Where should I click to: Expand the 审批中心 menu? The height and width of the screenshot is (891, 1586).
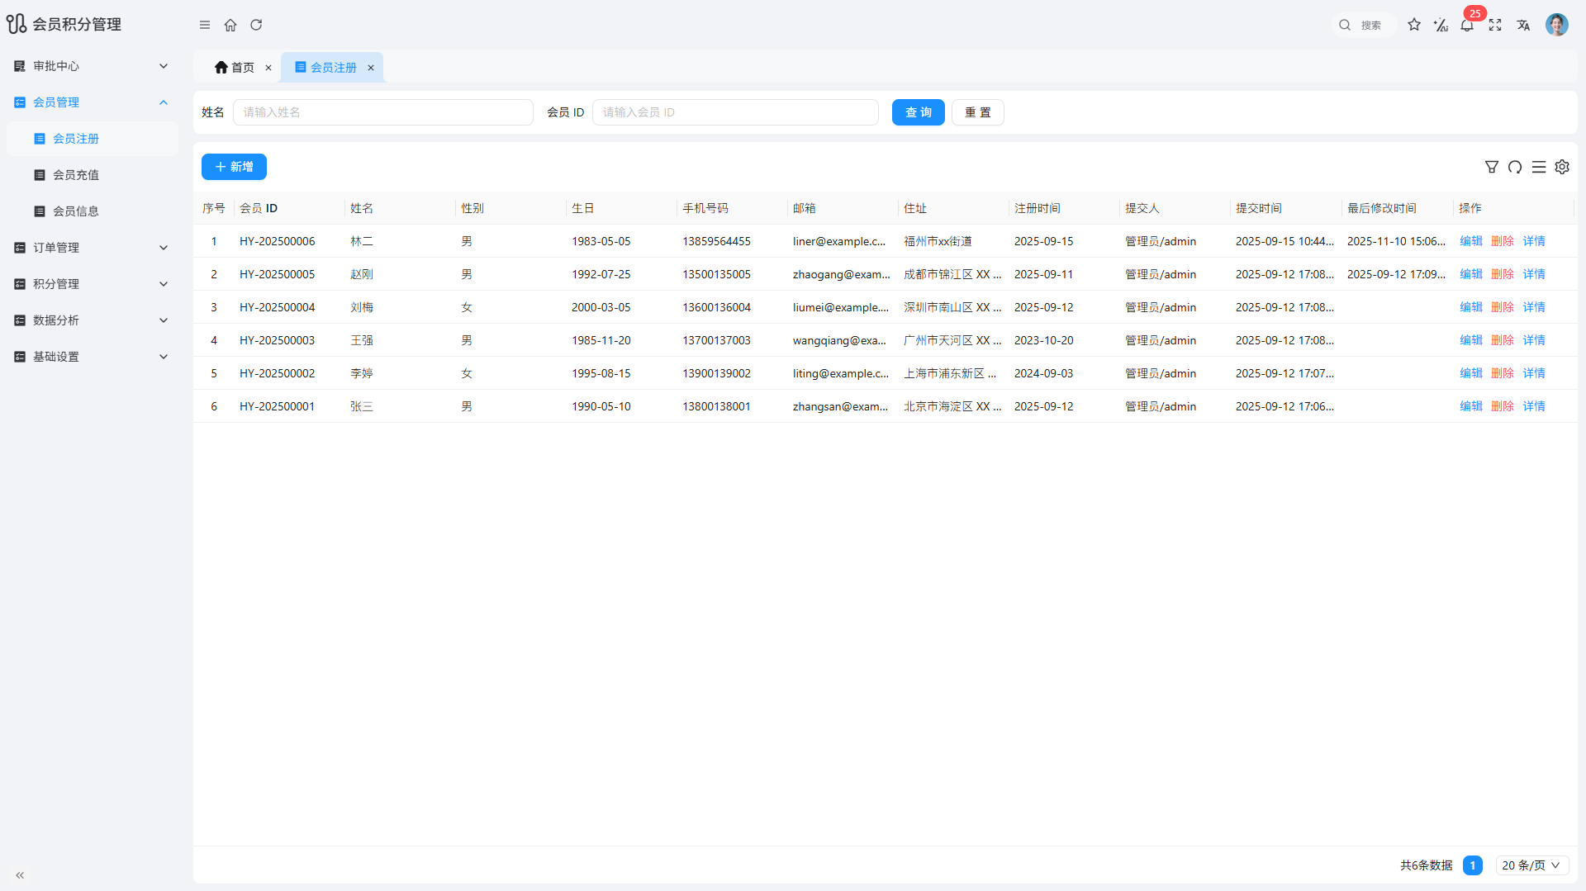(91, 66)
